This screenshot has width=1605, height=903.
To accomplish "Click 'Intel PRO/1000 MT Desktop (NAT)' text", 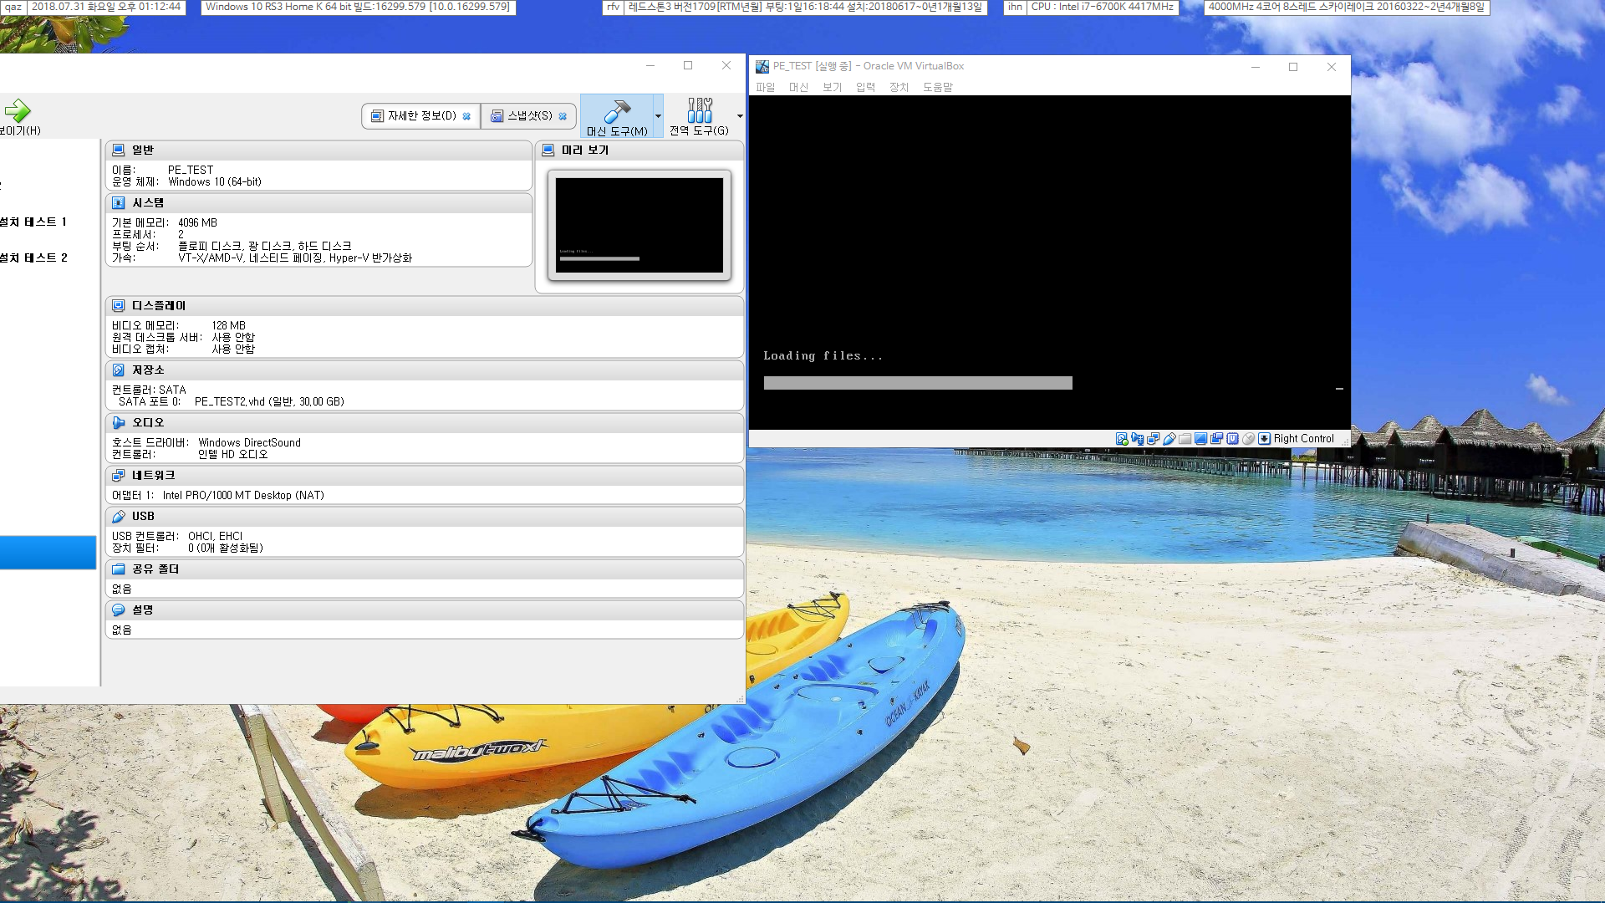I will [243, 495].
